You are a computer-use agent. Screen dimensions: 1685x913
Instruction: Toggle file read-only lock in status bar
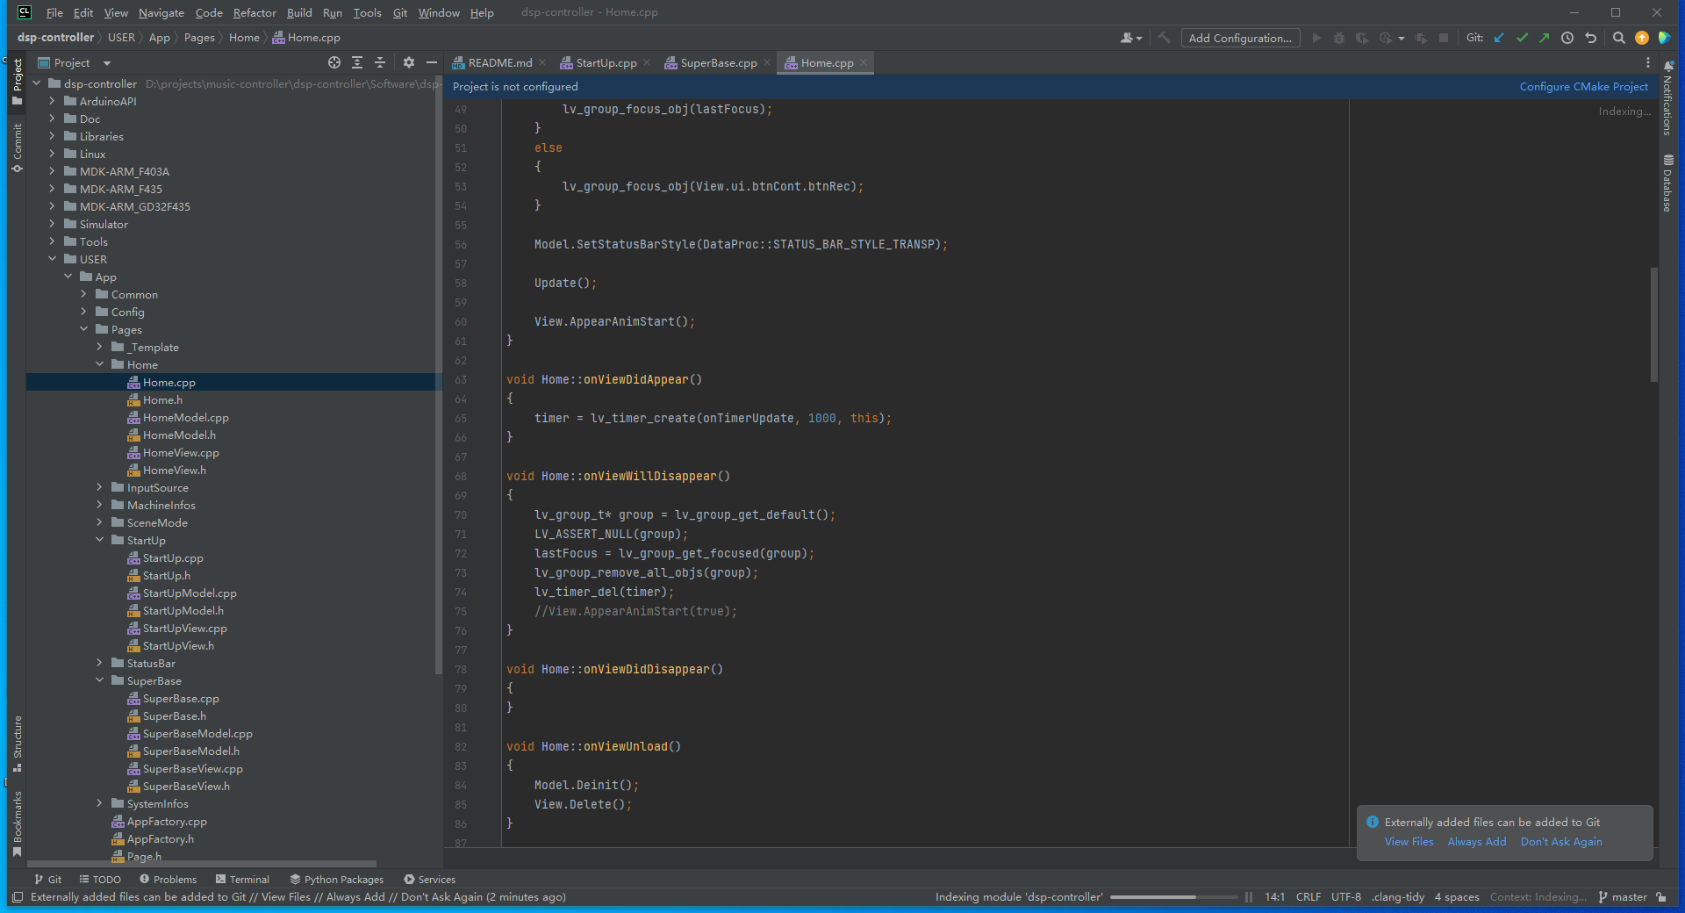click(1661, 897)
